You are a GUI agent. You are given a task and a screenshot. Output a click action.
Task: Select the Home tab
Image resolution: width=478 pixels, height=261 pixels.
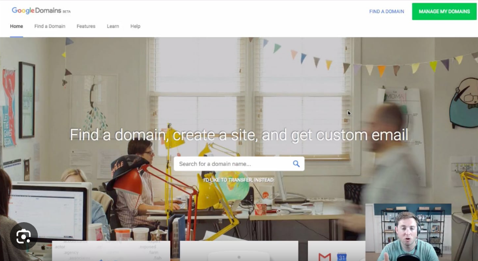pyautogui.click(x=16, y=26)
